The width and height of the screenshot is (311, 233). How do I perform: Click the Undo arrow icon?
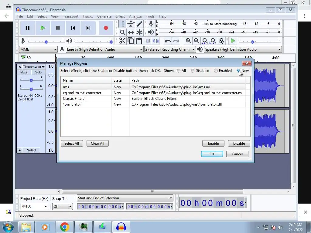coord(168,41)
